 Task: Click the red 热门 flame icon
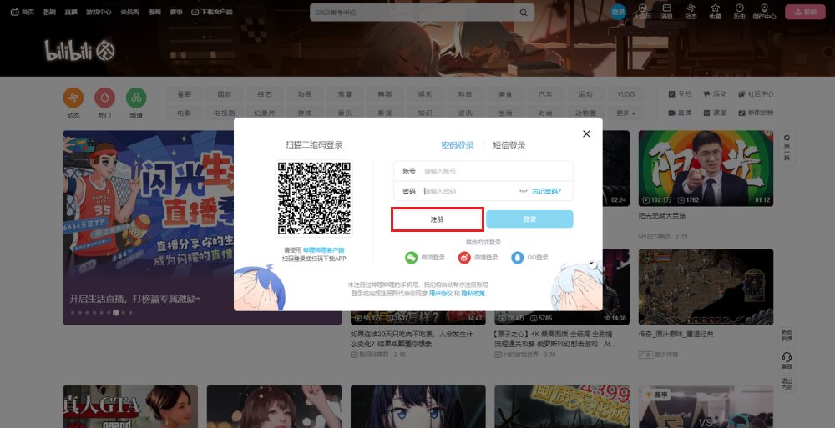(x=105, y=98)
